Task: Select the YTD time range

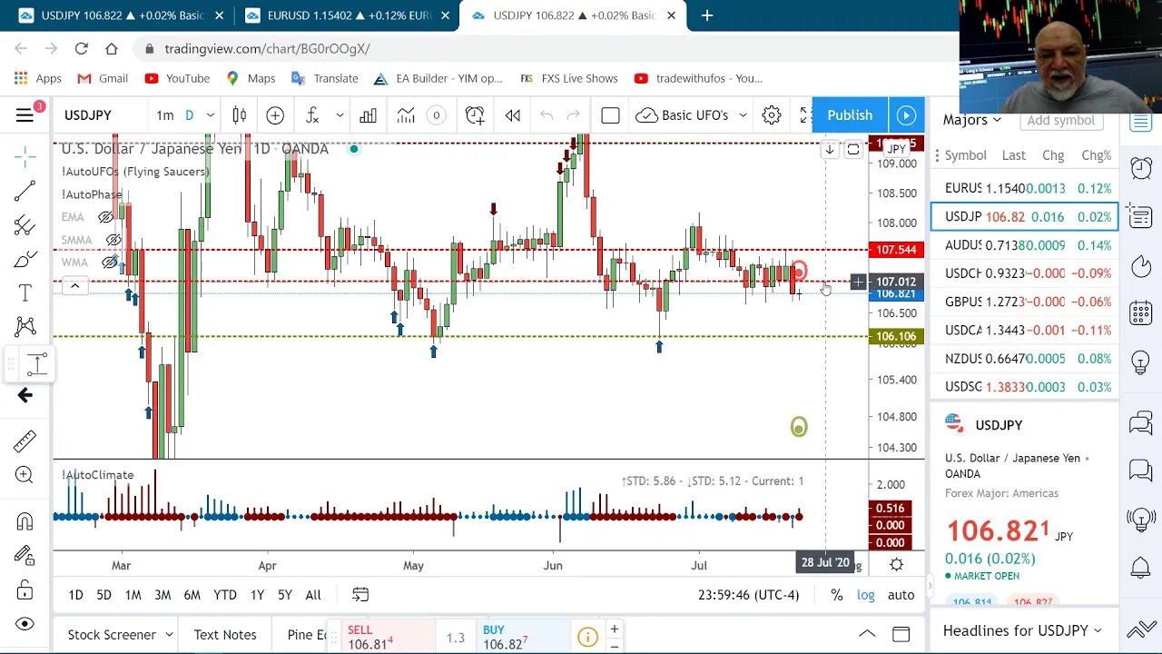Action: [x=224, y=595]
